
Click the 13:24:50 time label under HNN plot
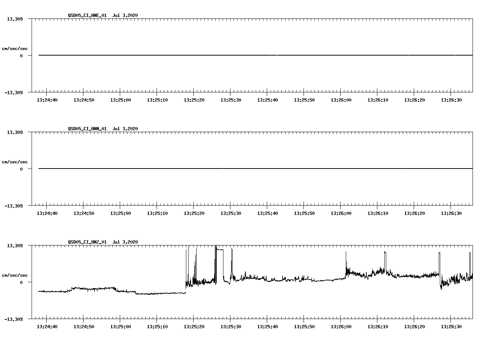point(84,213)
